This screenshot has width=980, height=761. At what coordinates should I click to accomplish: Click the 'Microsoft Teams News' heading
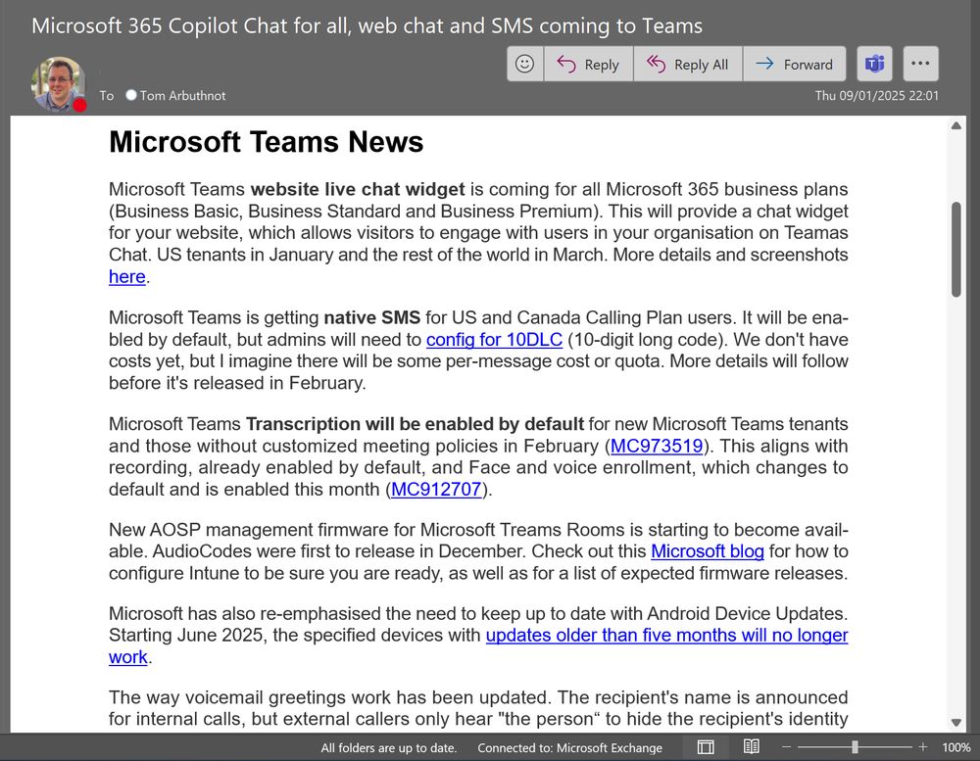click(267, 142)
